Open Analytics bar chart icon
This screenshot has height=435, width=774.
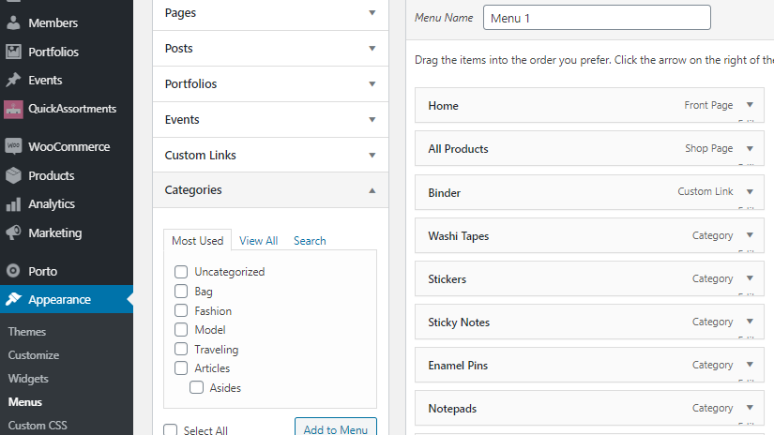pos(13,204)
